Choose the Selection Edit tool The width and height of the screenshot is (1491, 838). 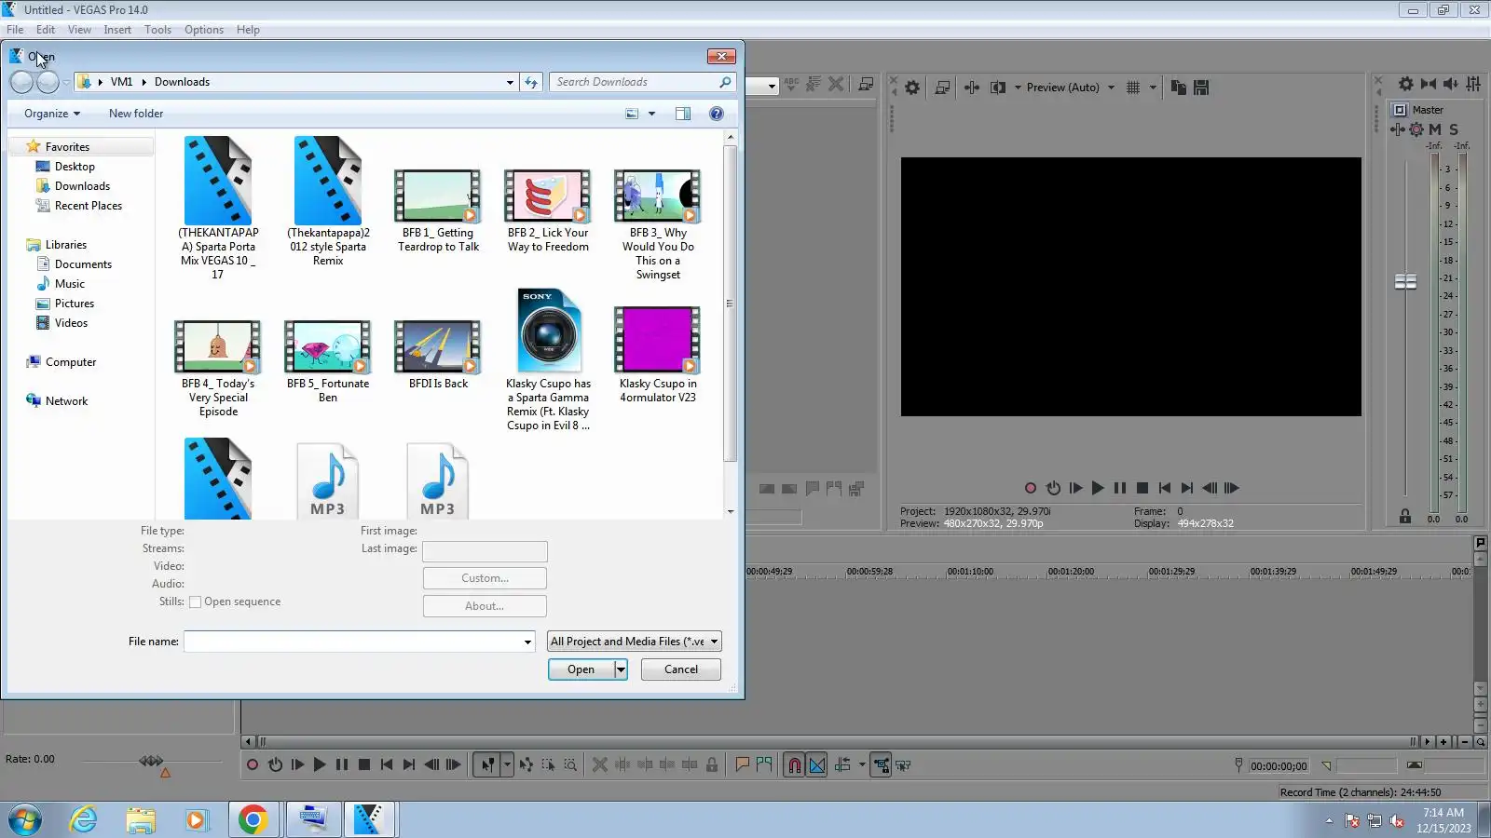coord(549,765)
